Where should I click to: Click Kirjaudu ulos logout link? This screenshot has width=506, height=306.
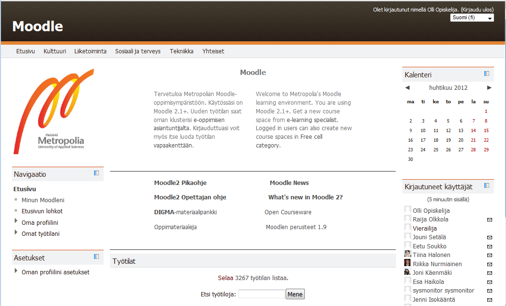tap(477, 10)
